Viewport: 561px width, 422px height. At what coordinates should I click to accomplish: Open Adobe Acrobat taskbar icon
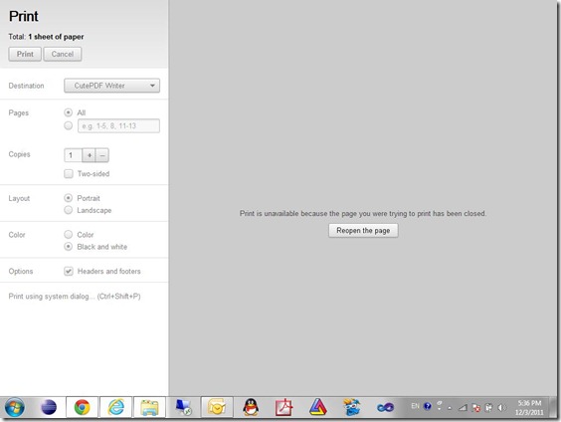(284, 407)
